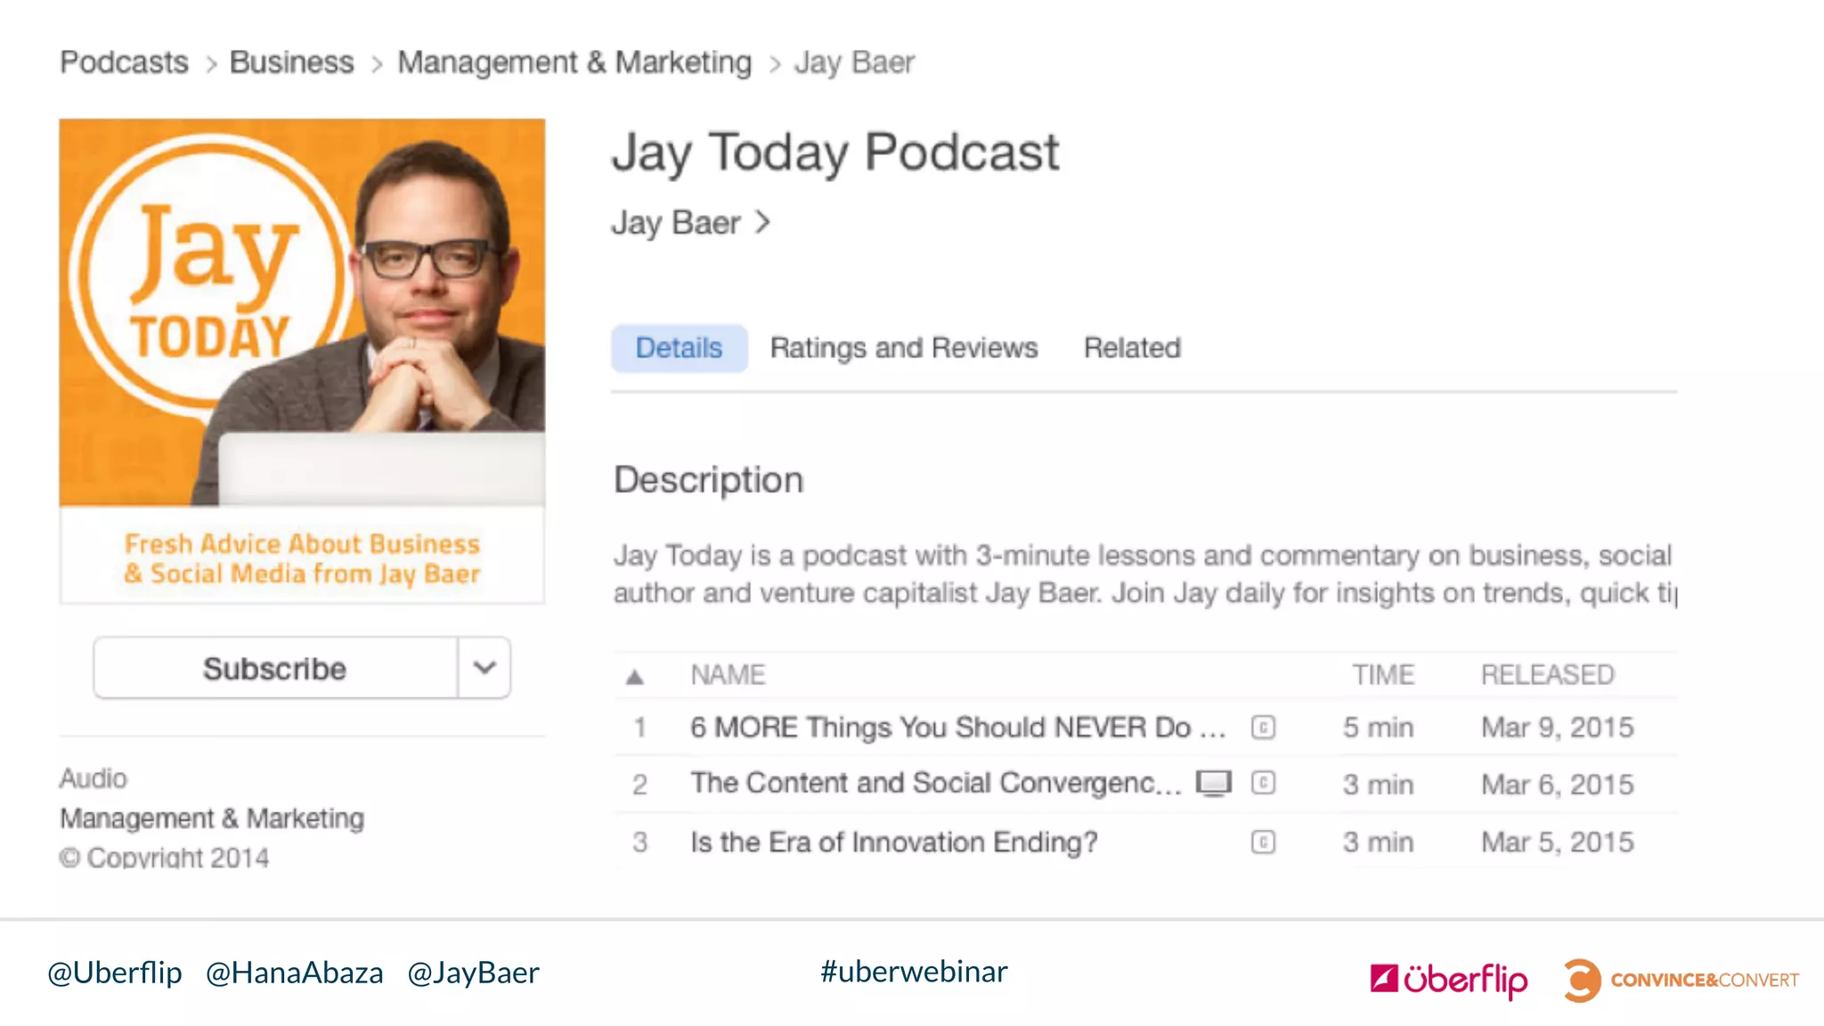Open the Subscribe dropdown arrow
This screenshot has height=1026, width=1824.
click(x=484, y=668)
